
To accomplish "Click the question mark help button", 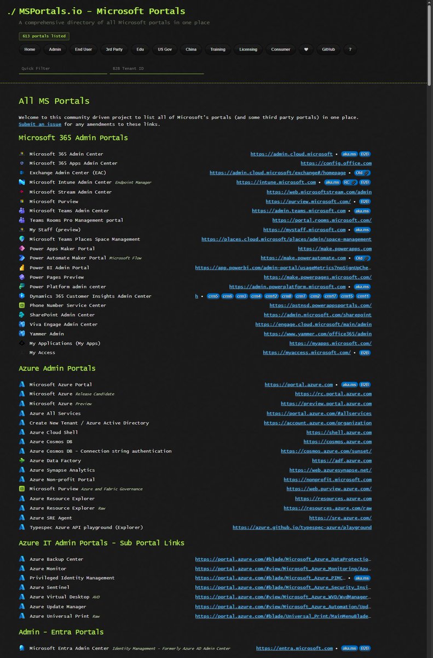I will point(350,49).
